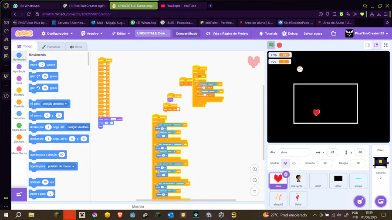The width and height of the screenshot is (392, 220).
Task: Edit the Tamanho size field
Action: (325, 163)
